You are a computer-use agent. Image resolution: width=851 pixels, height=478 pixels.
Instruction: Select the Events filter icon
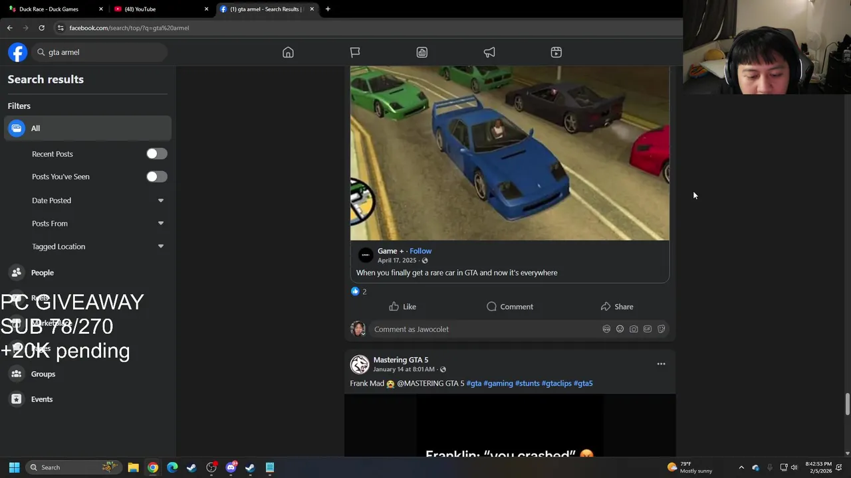[17, 399]
